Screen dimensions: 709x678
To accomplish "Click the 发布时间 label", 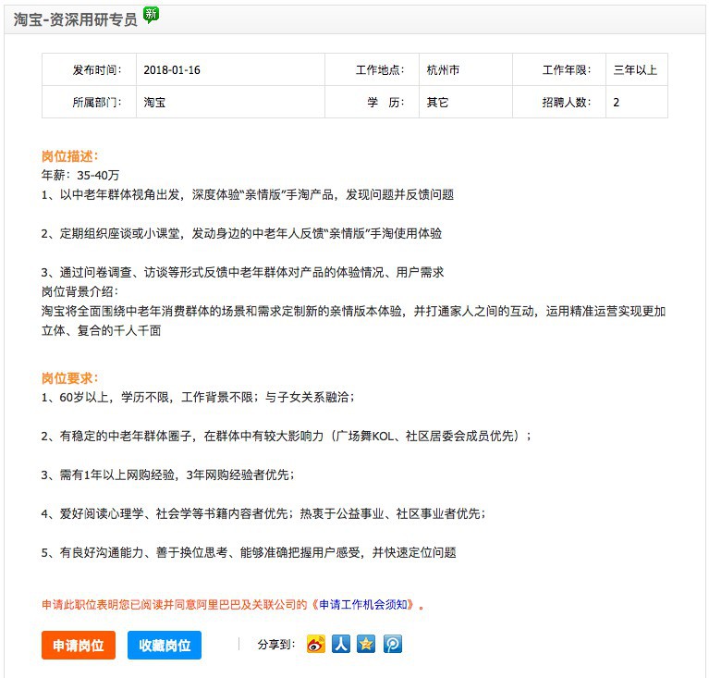I will point(97,70).
